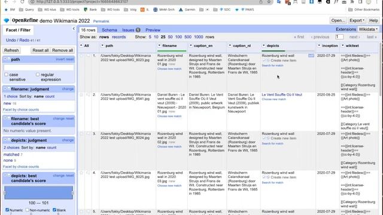The height and width of the screenshot is (215, 383).
Task: Check the Non-numeric checkbox
Action: coord(28,210)
